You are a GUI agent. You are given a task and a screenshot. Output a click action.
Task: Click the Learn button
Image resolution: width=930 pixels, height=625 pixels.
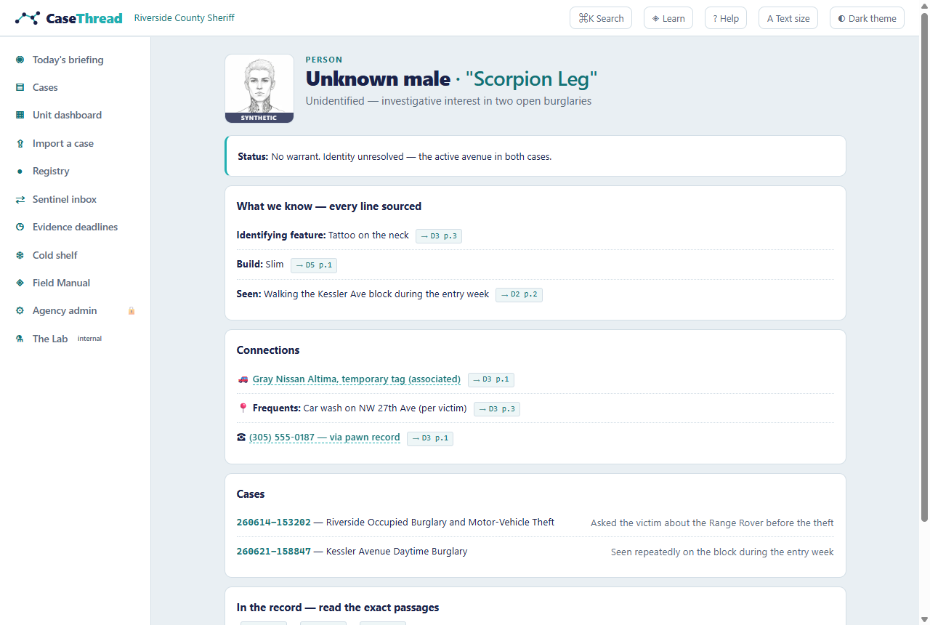pos(668,18)
